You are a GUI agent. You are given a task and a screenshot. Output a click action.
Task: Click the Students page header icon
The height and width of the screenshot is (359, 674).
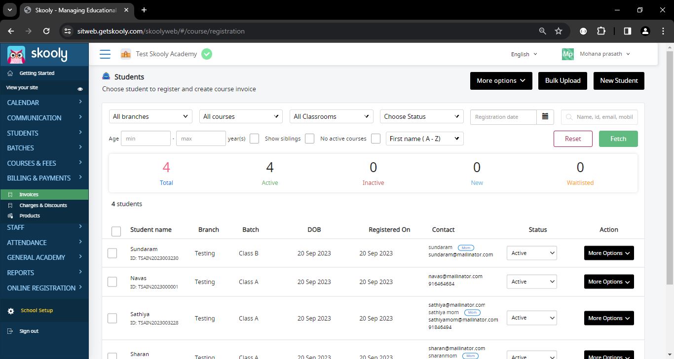coord(106,76)
